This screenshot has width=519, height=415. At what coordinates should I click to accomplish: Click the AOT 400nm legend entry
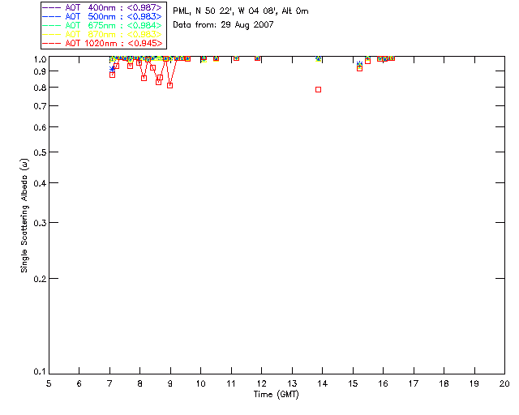point(102,7)
